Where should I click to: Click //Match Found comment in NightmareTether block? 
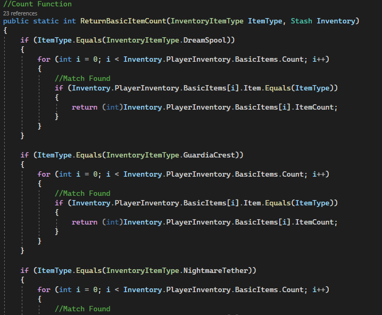[x=82, y=309]
